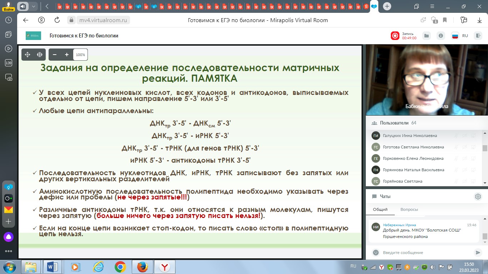Click the Пользователи panel header
Screen dimensions: 488x274
pos(427,123)
